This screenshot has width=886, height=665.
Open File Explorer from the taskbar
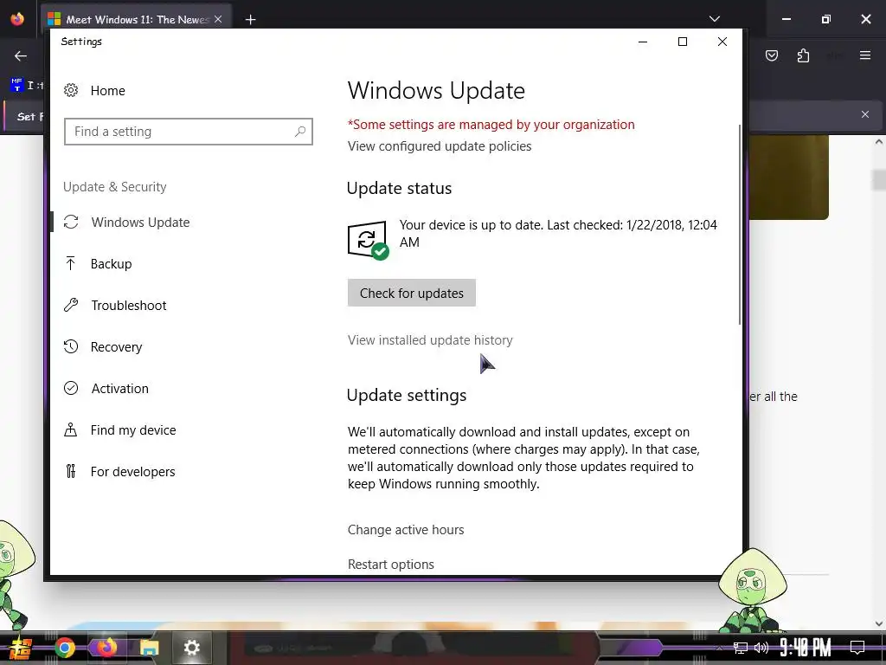149,648
